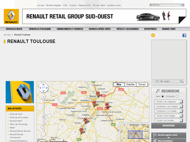Pan the map using the pan control
Image resolution: width=190 pixels, height=142 pixels.
(43, 88)
